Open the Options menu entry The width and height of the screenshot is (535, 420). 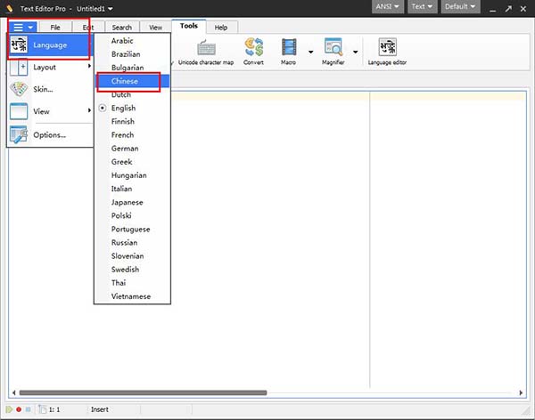(x=50, y=134)
